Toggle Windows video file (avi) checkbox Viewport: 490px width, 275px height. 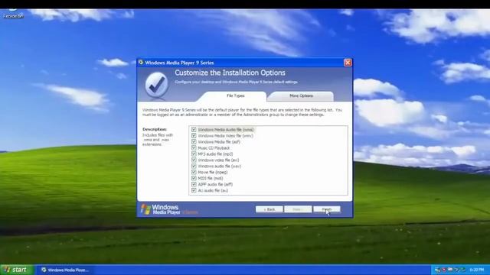click(194, 160)
